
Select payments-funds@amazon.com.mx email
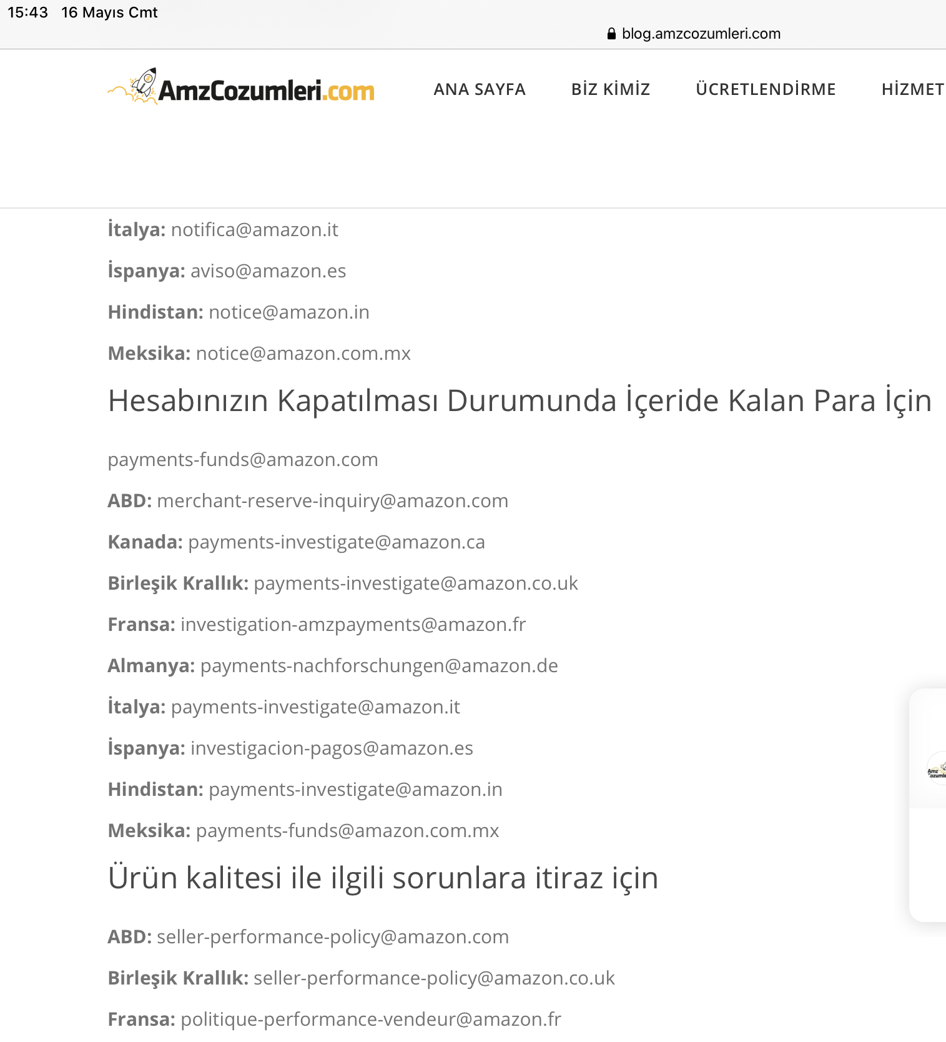tap(348, 831)
